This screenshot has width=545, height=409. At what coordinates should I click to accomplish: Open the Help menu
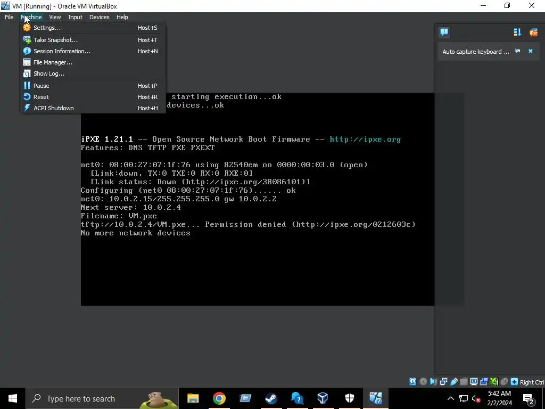tap(122, 17)
